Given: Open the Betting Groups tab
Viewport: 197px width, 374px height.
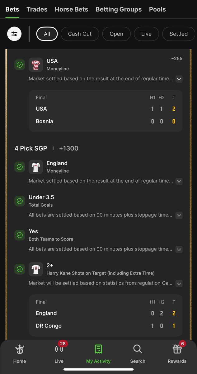Looking at the screenshot, I should tap(119, 9).
